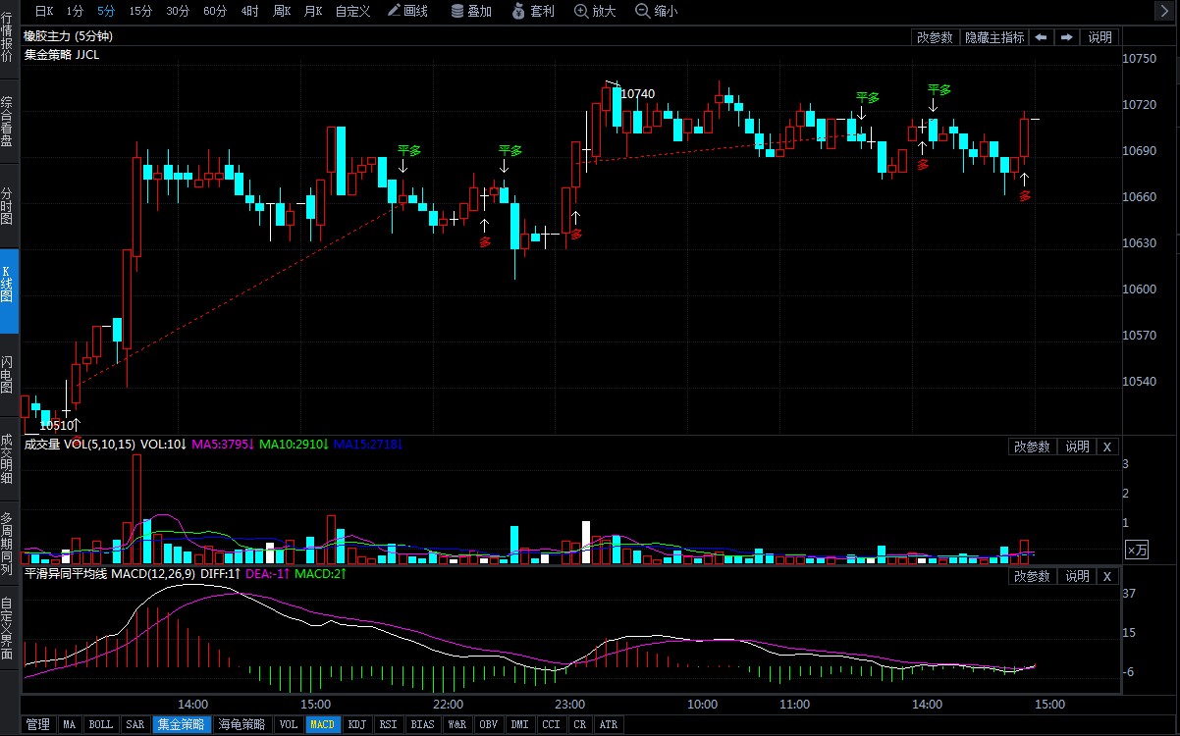
Task: Select the OBV indicator tab
Action: [x=489, y=725]
